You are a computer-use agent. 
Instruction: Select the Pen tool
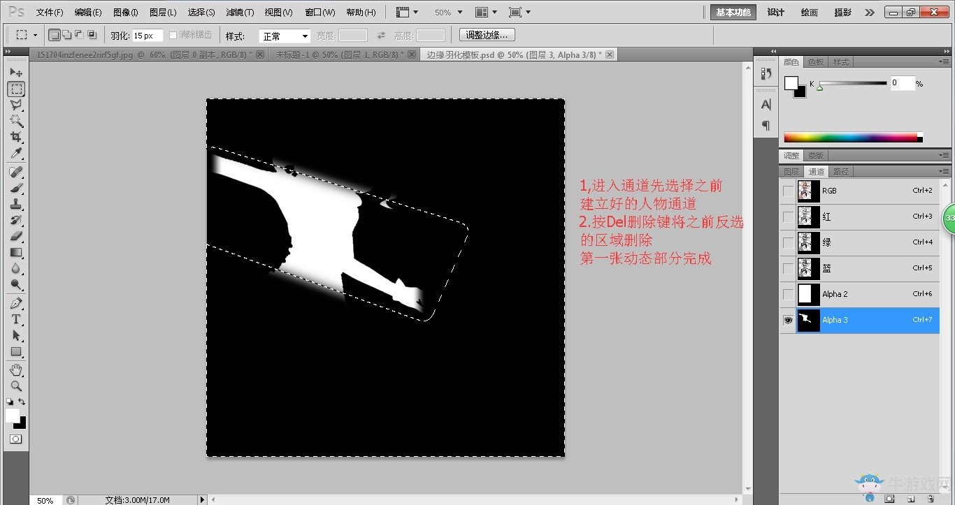[16, 303]
